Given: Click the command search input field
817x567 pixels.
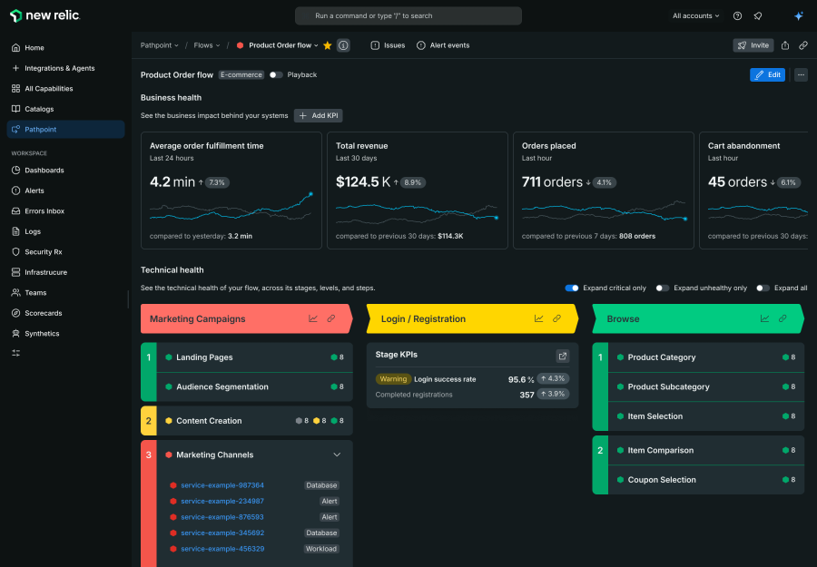Looking at the screenshot, I should click(x=408, y=15).
